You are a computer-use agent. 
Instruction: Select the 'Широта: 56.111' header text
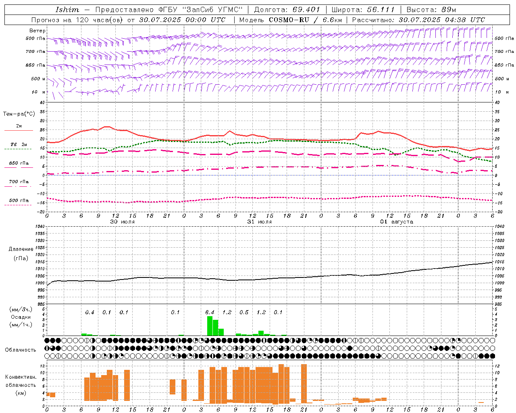(363, 10)
